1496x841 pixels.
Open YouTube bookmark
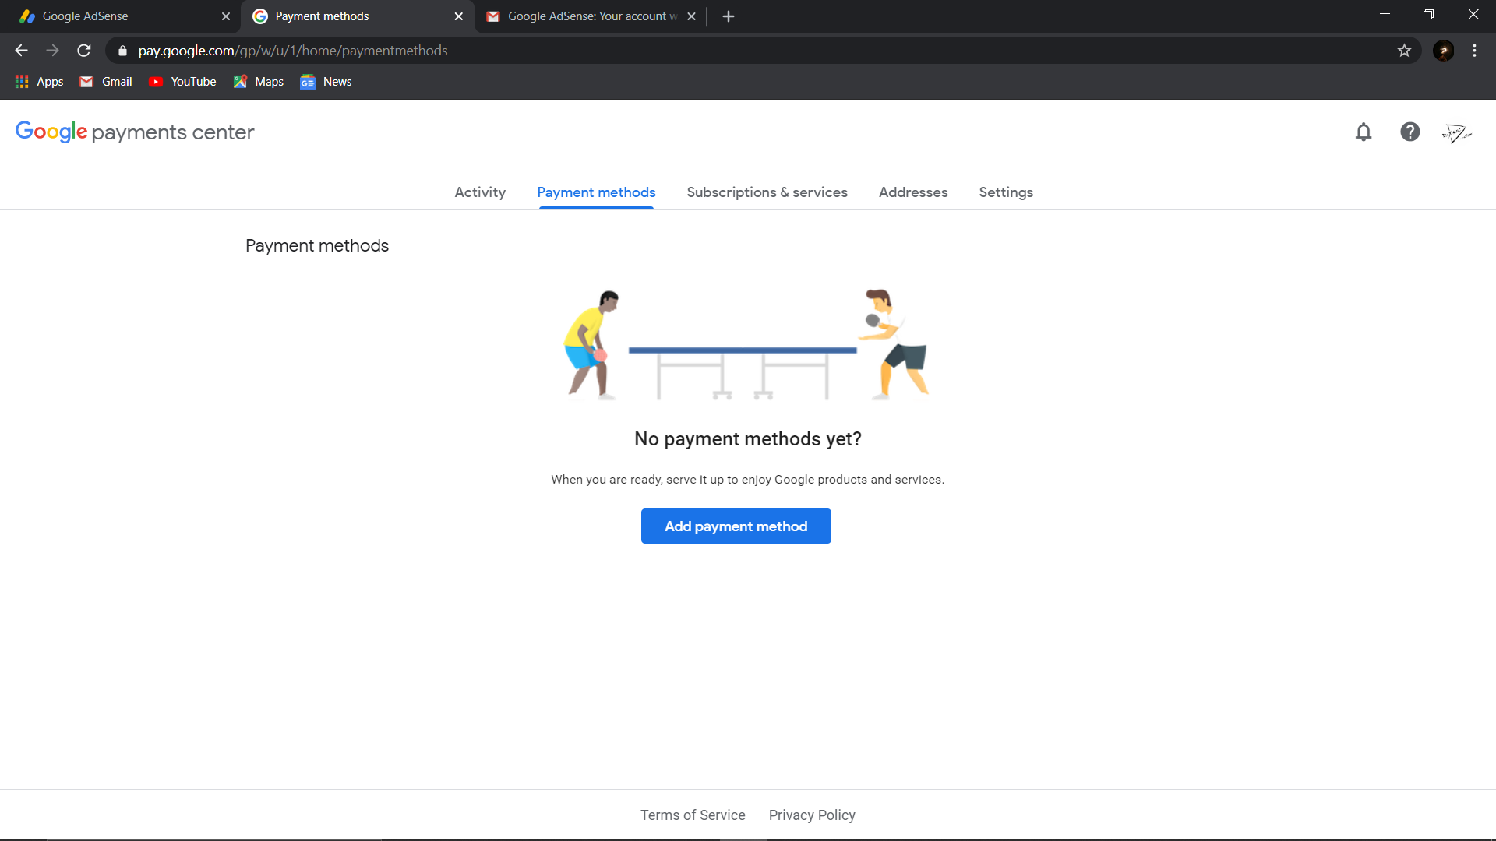(183, 82)
